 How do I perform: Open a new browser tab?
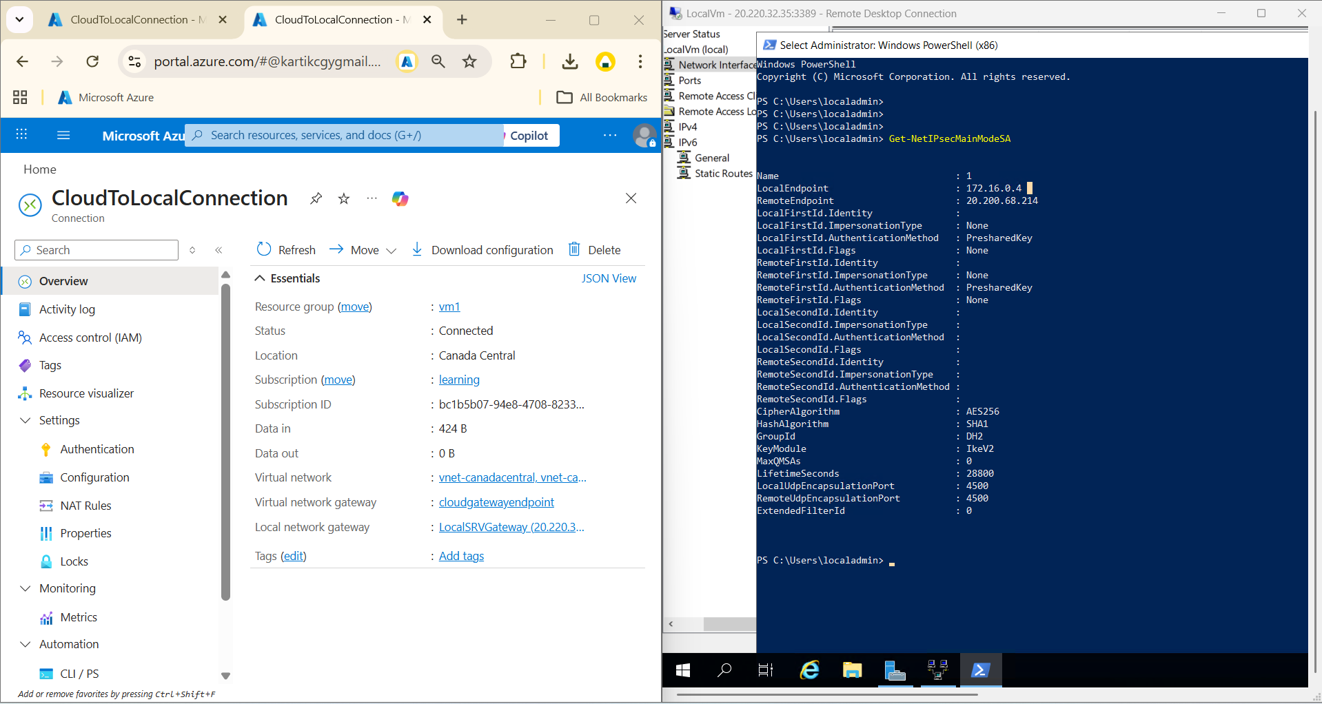click(462, 19)
